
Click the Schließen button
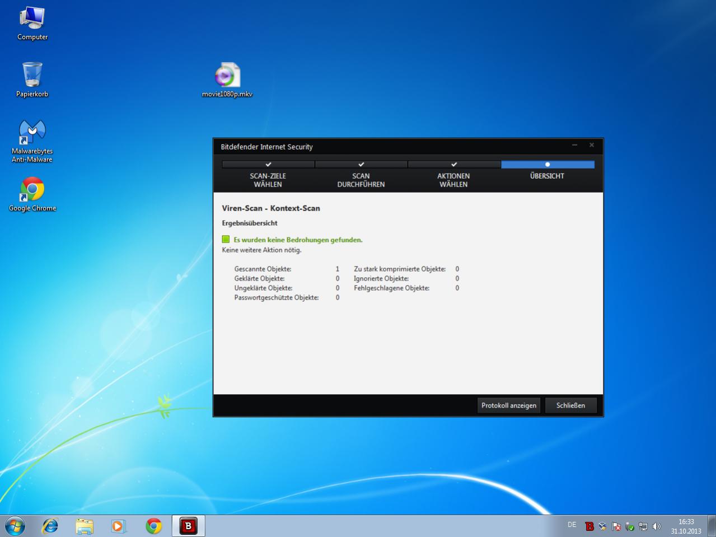570,405
